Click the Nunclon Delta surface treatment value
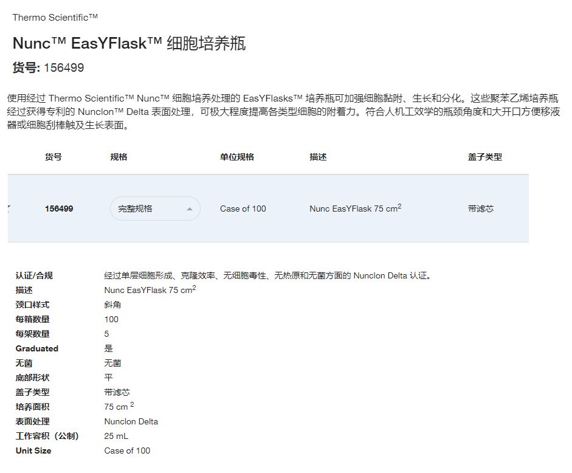572x473 pixels. click(x=131, y=421)
